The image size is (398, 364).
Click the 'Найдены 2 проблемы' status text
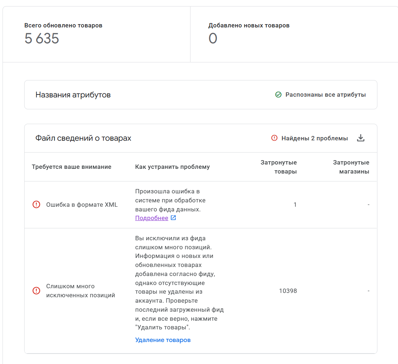(314, 138)
